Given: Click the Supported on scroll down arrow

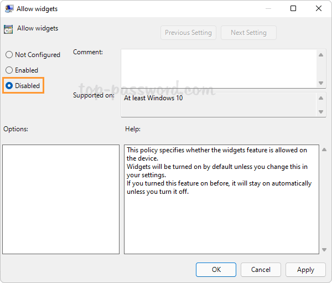Looking at the screenshot, I should click(x=321, y=111).
